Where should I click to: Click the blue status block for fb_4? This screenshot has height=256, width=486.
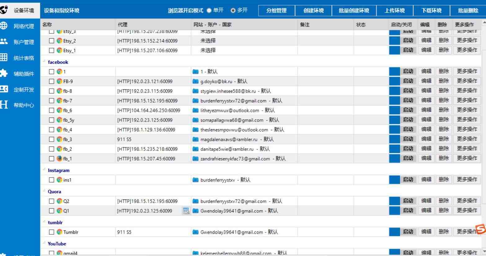(x=395, y=129)
